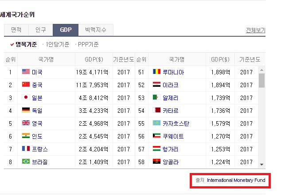The height and width of the screenshot is (196, 281).
Task: Click the United States flag icon
Action: click(x=26, y=72)
